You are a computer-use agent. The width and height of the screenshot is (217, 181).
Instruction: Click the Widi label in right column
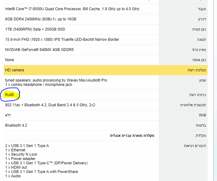point(202,115)
